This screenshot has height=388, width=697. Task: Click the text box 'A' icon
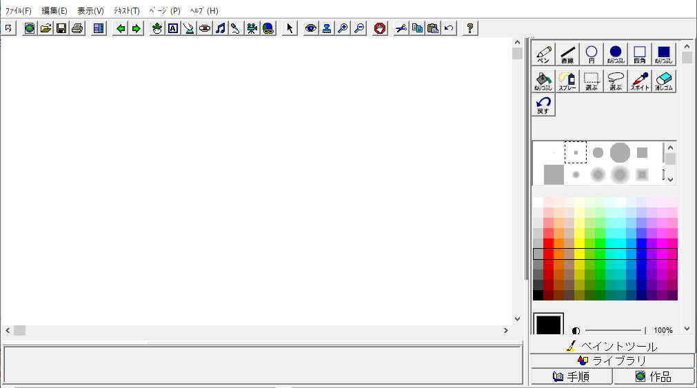[173, 28]
